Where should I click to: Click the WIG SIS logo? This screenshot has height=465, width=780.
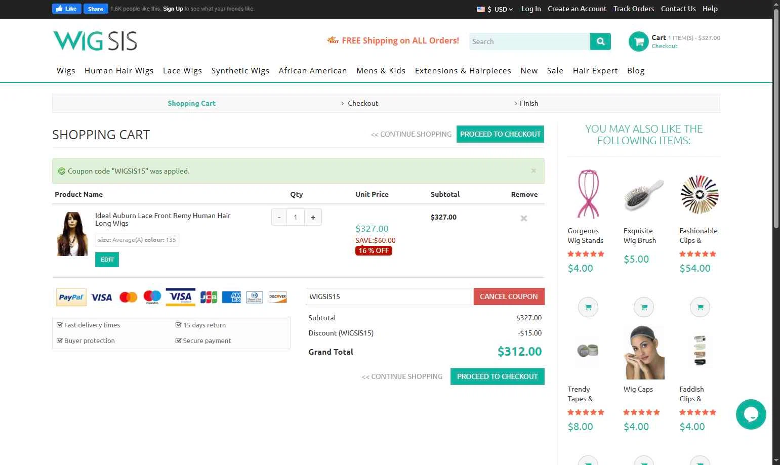point(95,40)
